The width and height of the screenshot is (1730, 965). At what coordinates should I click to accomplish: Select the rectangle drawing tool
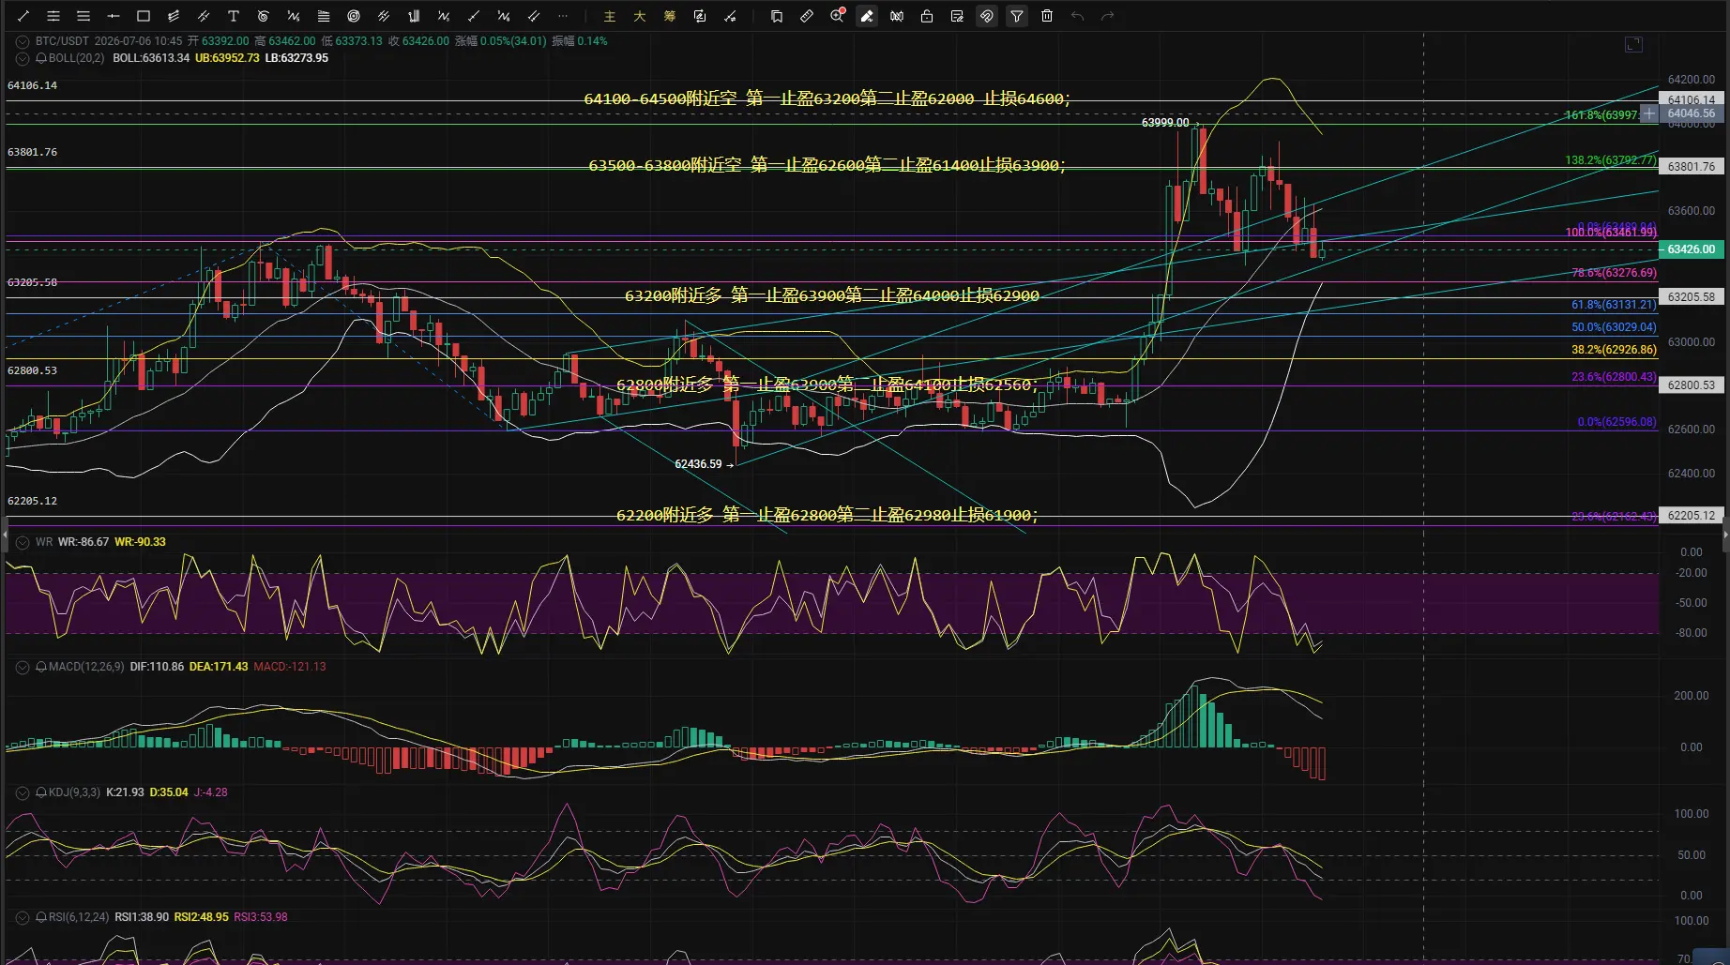(144, 16)
